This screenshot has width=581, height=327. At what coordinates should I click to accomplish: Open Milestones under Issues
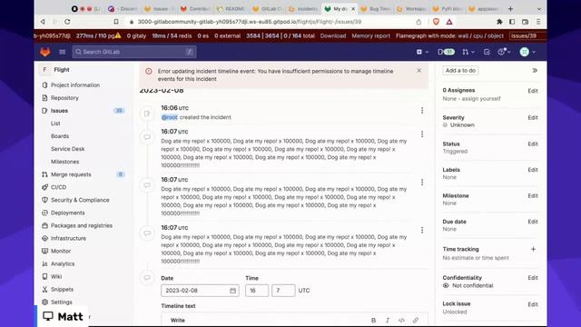(x=65, y=162)
